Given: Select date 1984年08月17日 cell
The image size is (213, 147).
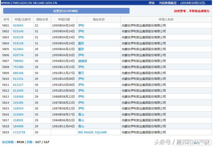Looking at the screenshot, I should 64,114.
